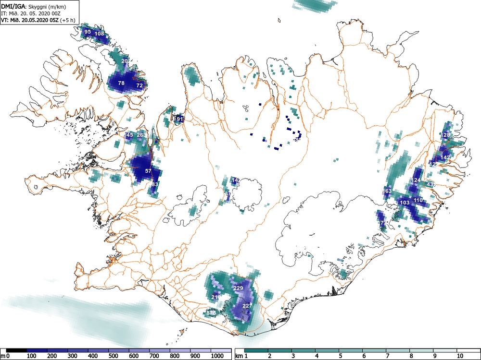
Task: Select the map value 145
Action: 128,135
